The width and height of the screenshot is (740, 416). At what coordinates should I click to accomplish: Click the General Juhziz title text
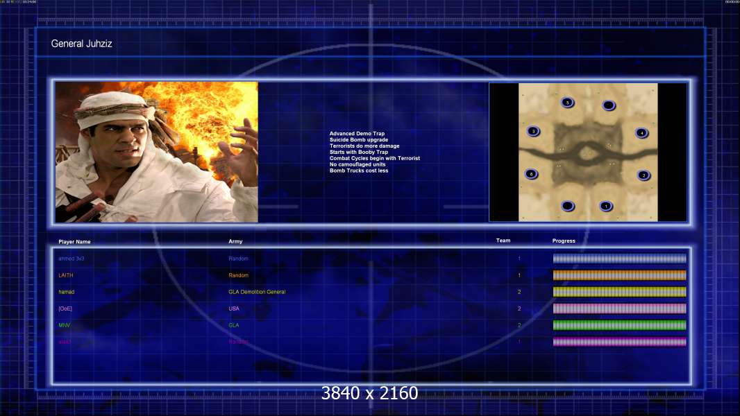click(81, 44)
